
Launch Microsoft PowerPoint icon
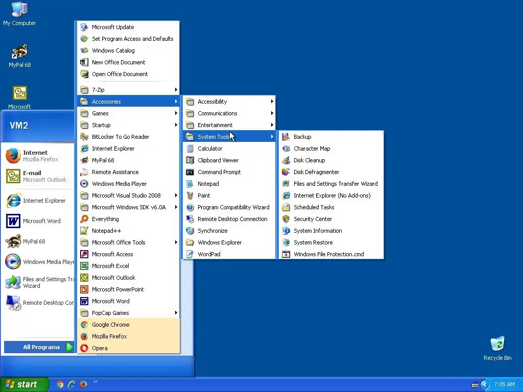(84, 289)
